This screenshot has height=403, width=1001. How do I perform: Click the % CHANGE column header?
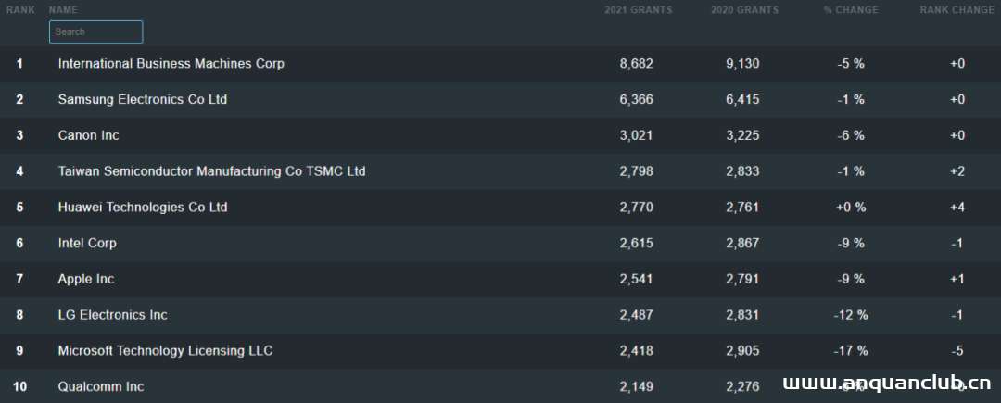(x=849, y=10)
